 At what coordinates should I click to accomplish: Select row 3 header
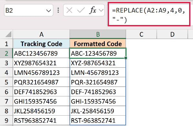[x=6, y=63]
